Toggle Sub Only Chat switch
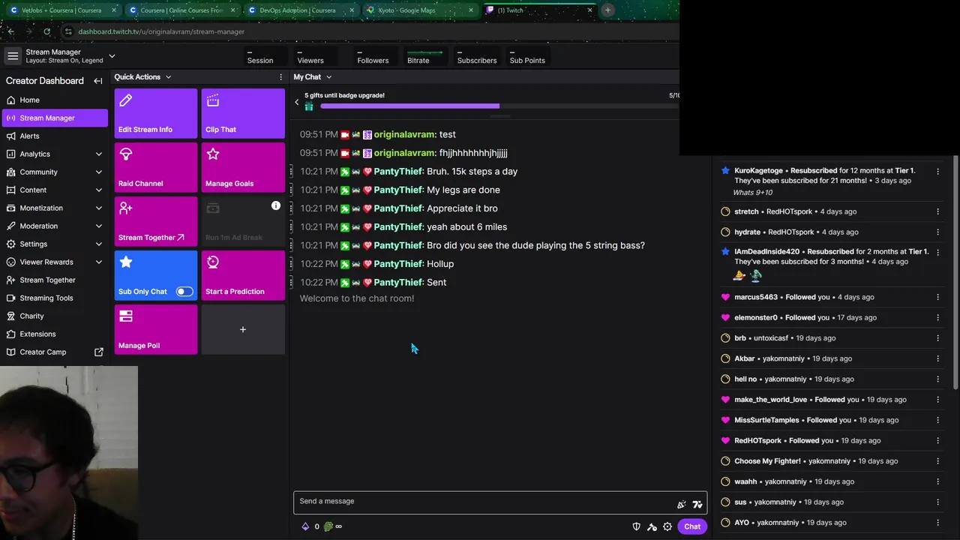 [x=184, y=292]
